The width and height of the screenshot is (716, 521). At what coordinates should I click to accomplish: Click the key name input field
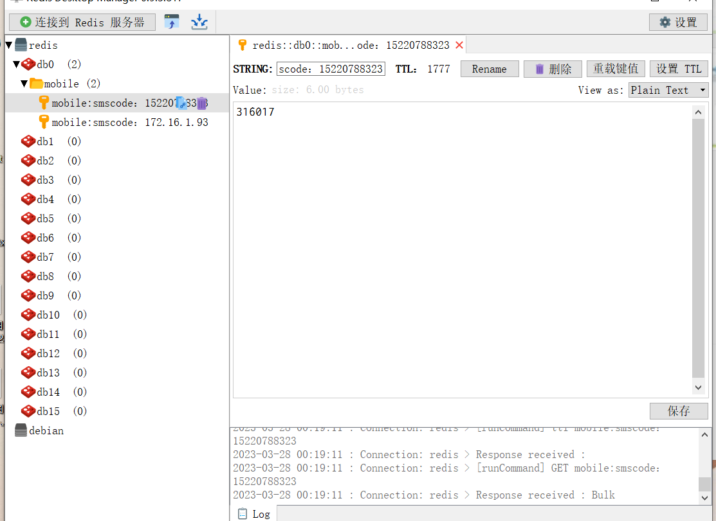tap(331, 69)
